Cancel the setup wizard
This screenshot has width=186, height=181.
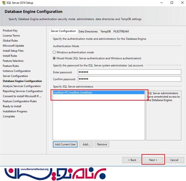tap(174, 160)
